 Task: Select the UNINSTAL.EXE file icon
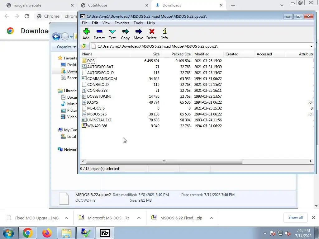(84, 120)
